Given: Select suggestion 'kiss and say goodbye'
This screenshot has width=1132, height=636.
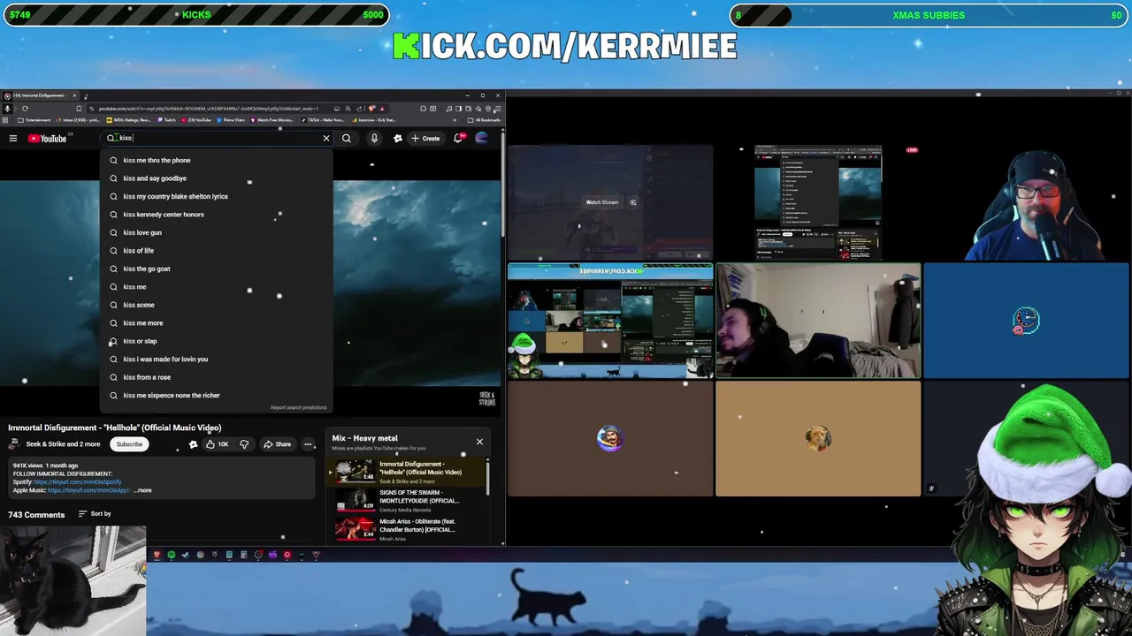Looking at the screenshot, I should click(217, 178).
